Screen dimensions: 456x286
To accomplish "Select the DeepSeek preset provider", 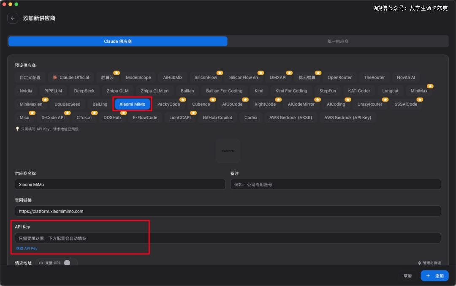I will [x=84, y=91].
